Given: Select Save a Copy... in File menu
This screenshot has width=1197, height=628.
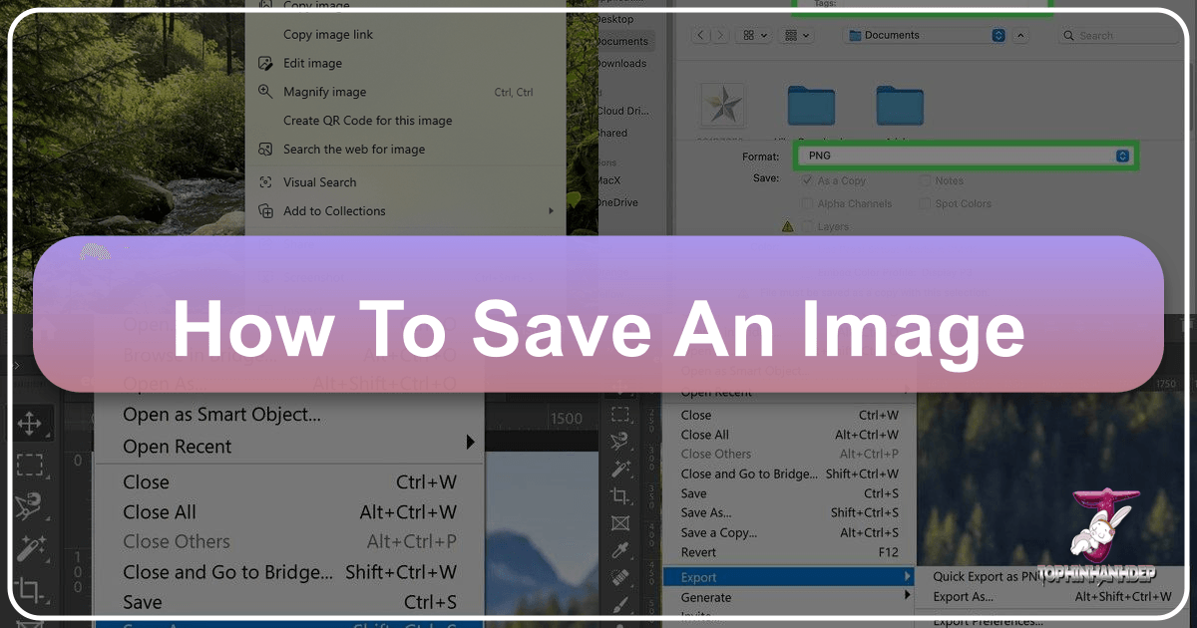Looking at the screenshot, I should [x=719, y=533].
